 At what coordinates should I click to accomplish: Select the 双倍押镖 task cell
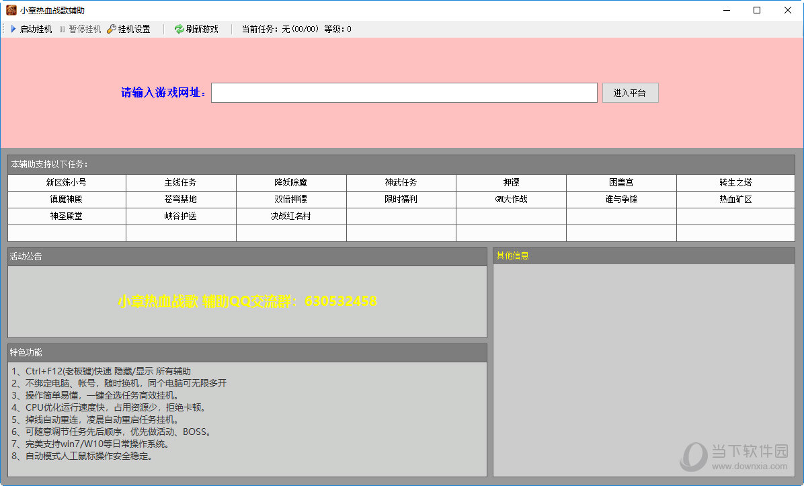(291, 200)
